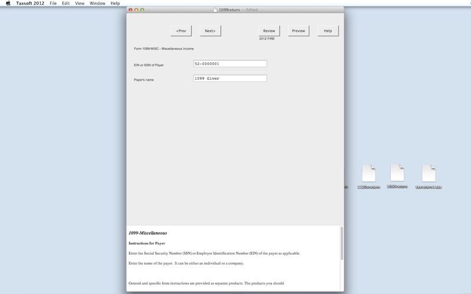Advance with the Next> button
Image resolution: width=471 pixels, height=294 pixels.
click(x=210, y=31)
